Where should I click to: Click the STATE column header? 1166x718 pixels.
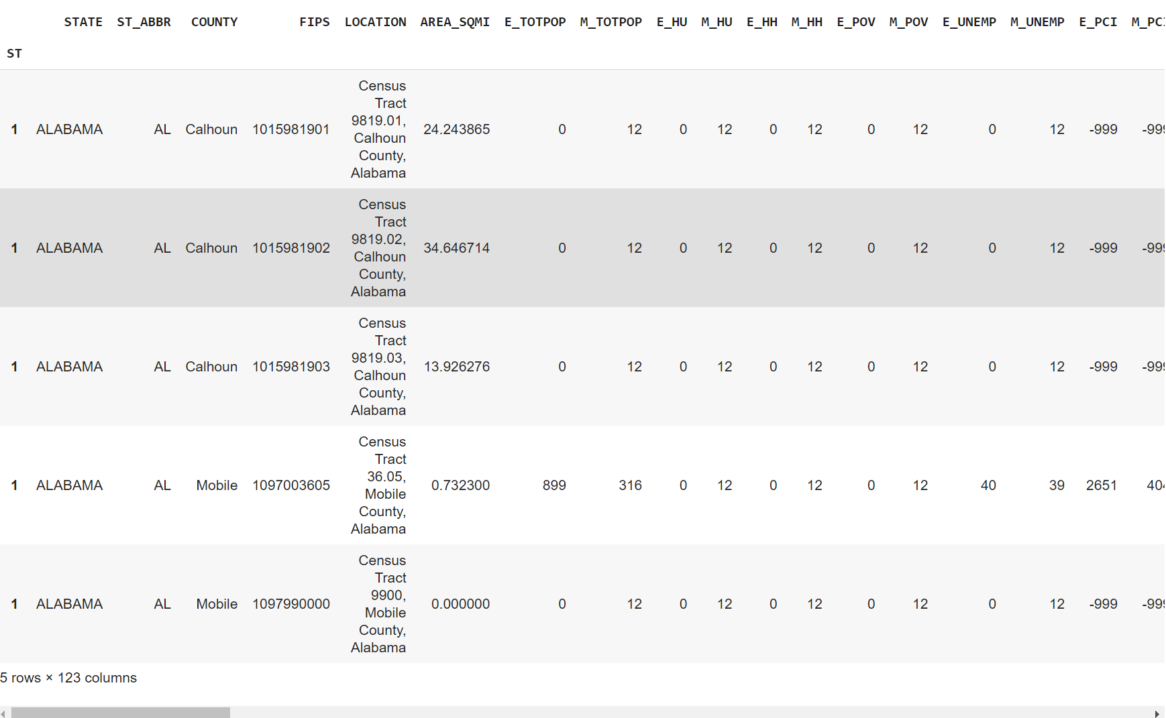[83, 21]
